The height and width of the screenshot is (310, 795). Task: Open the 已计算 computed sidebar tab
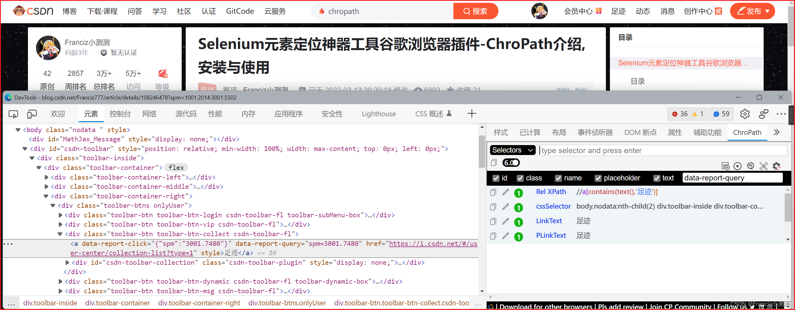point(530,132)
